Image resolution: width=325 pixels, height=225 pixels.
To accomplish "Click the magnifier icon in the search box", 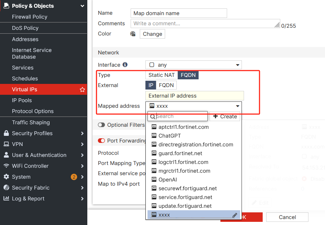I will pyautogui.click(x=152, y=117).
